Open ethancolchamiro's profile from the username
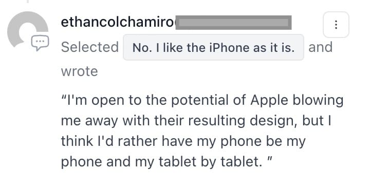 click(x=118, y=22)
